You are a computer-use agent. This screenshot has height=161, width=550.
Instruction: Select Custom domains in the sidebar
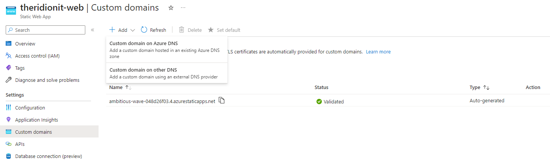tap(49, 132)
